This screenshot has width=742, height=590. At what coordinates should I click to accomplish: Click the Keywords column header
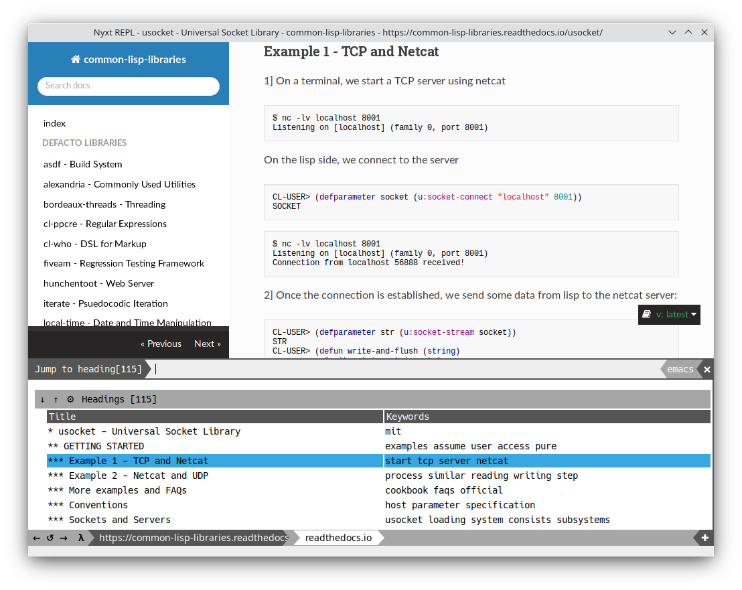(547, 417)
